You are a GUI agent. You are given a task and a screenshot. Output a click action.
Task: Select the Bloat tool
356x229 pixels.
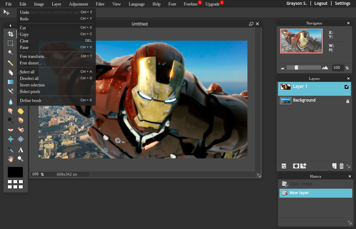click(10, 139)
